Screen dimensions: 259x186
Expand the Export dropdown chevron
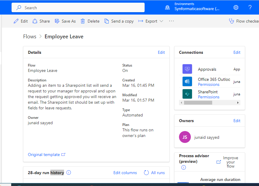point(162,21)
